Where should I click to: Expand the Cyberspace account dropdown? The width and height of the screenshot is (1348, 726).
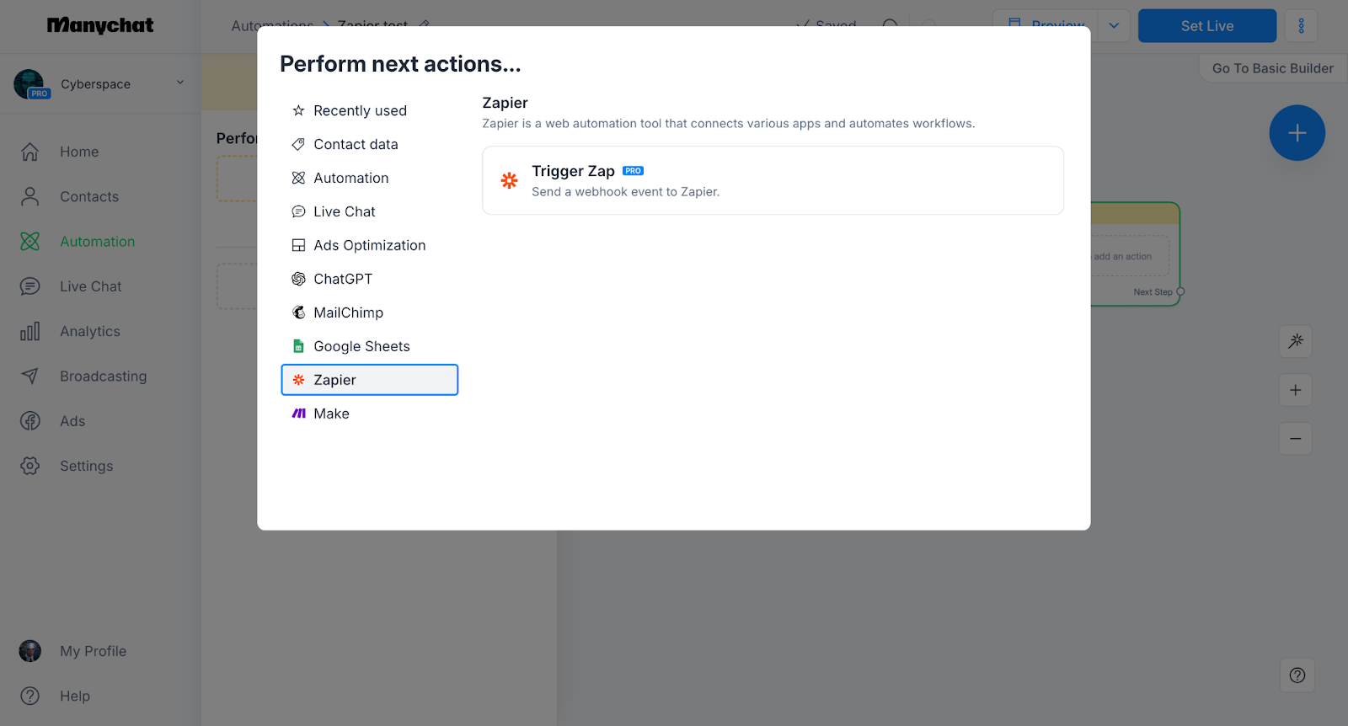tap(179, 83)
